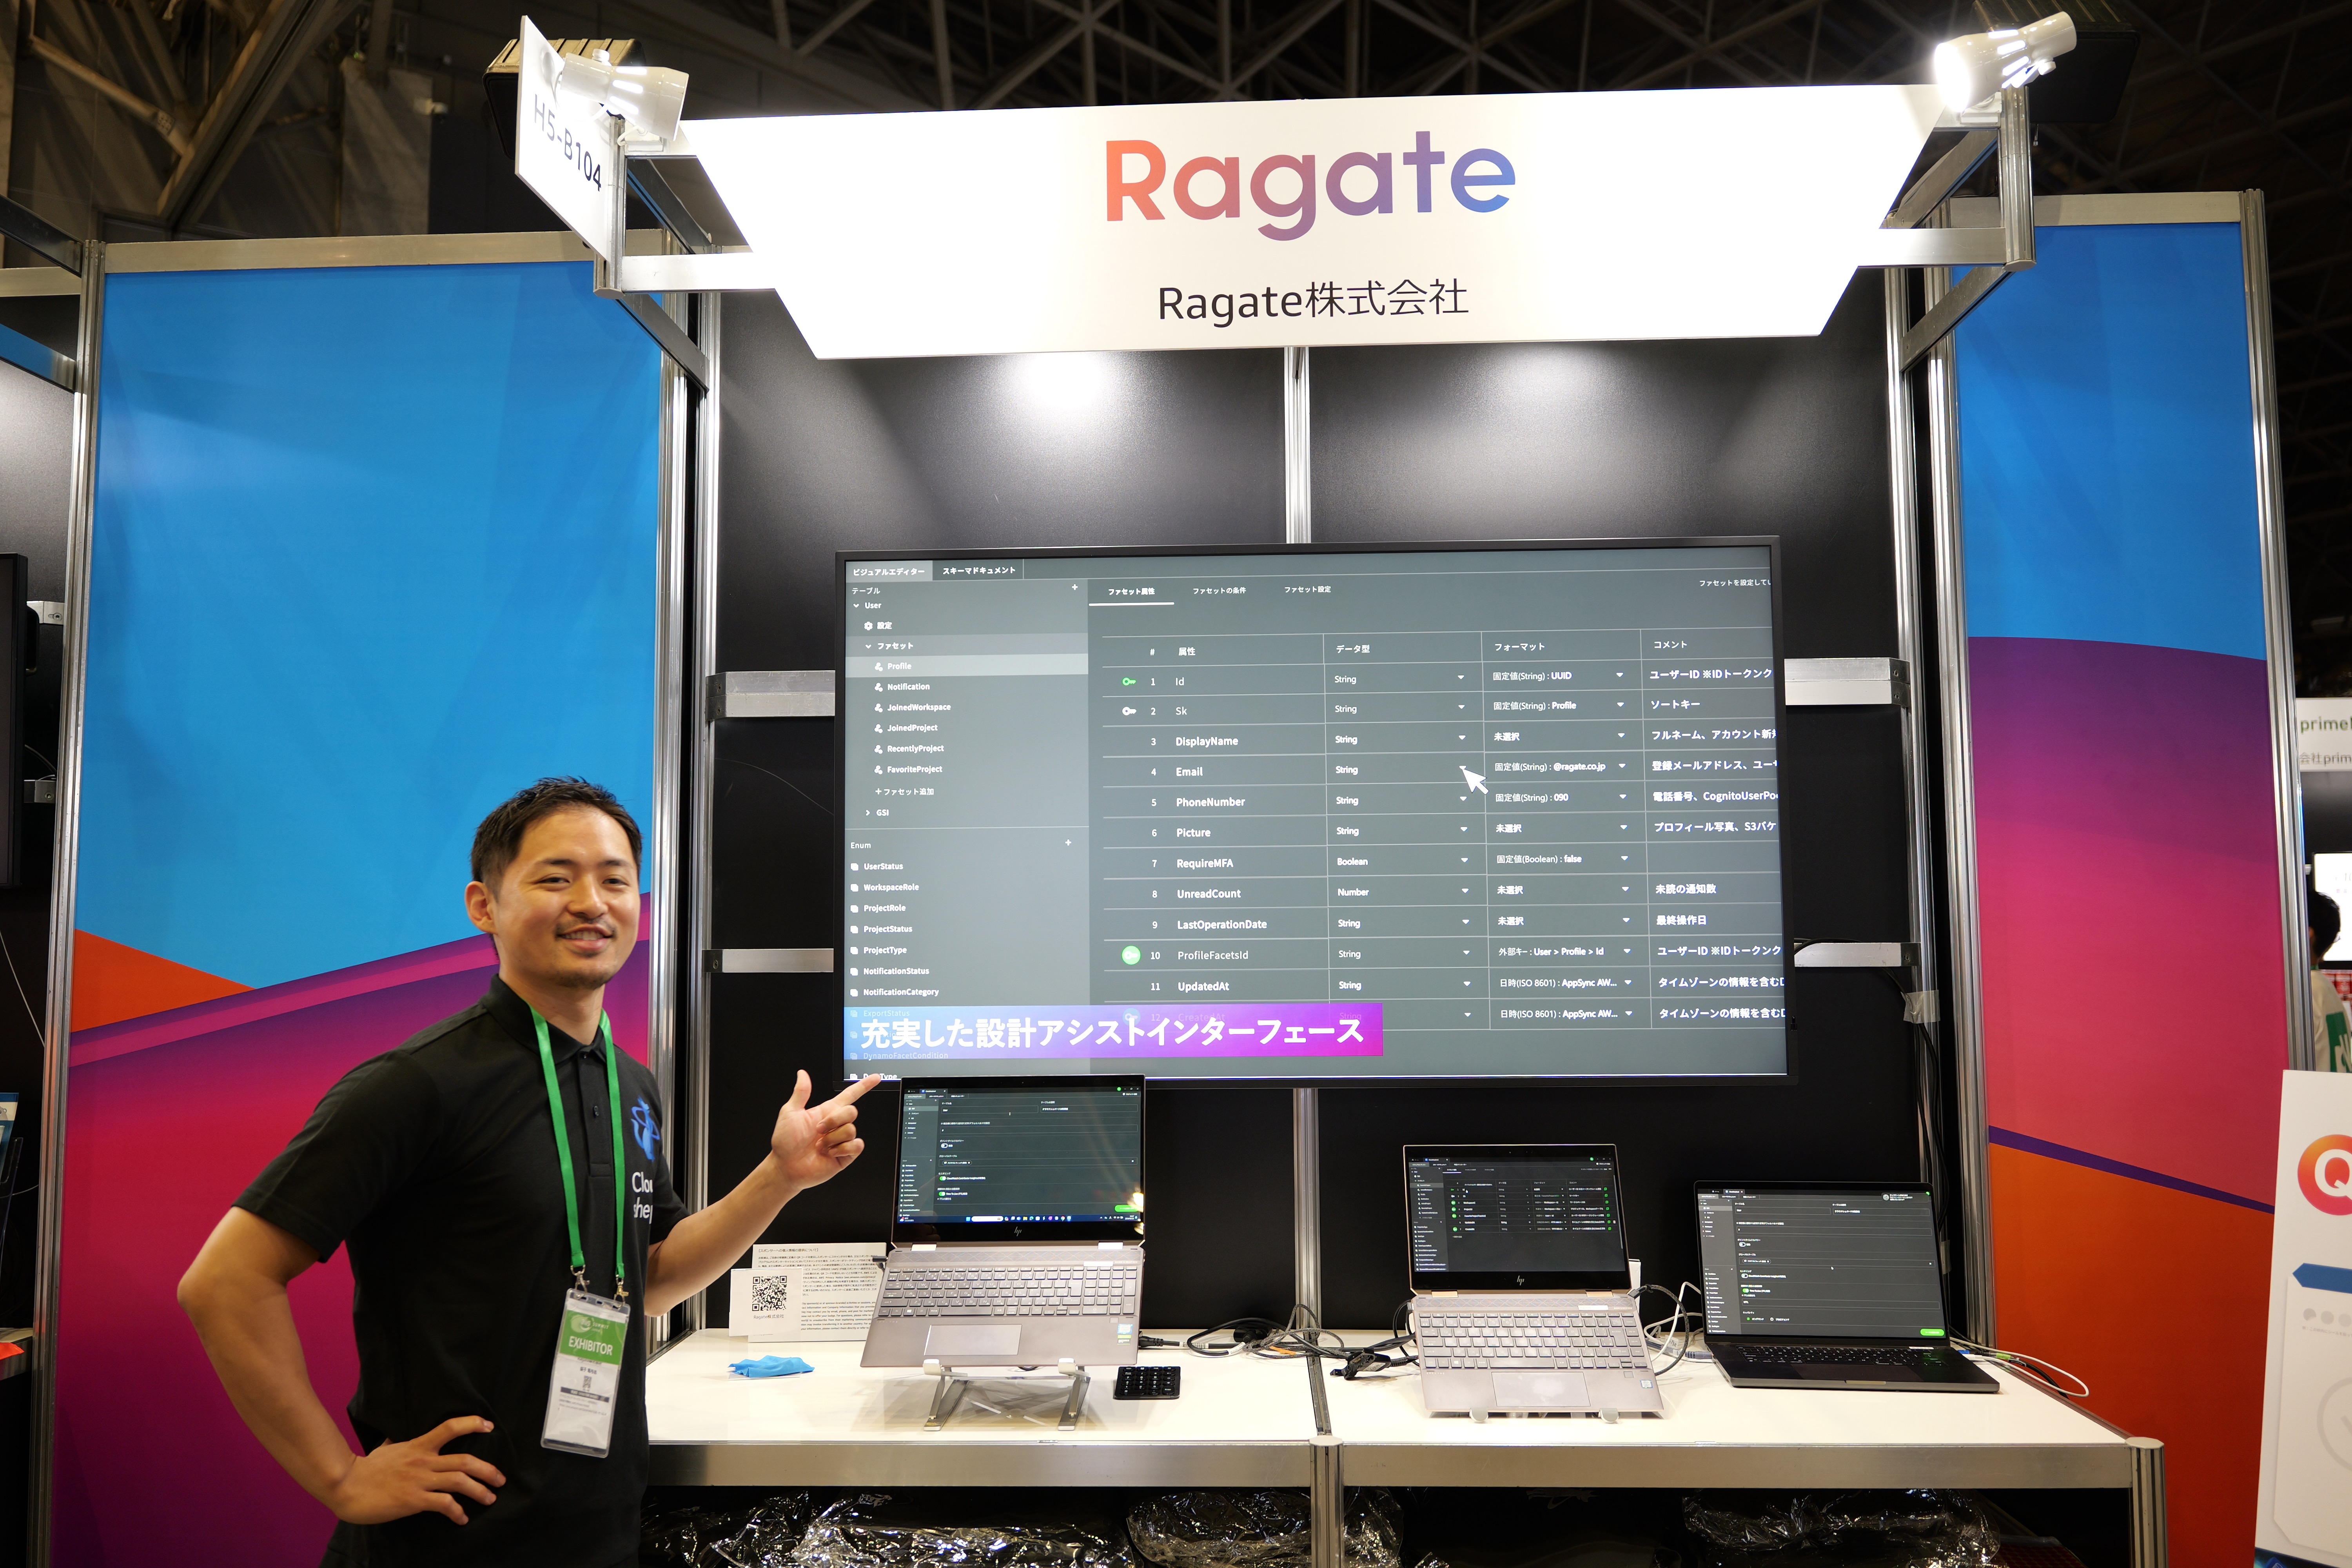Viewport: 2352px width, 1568px height.
Task: Click the white sort key icon on Sk row
Action: (x=1128, y=711)
